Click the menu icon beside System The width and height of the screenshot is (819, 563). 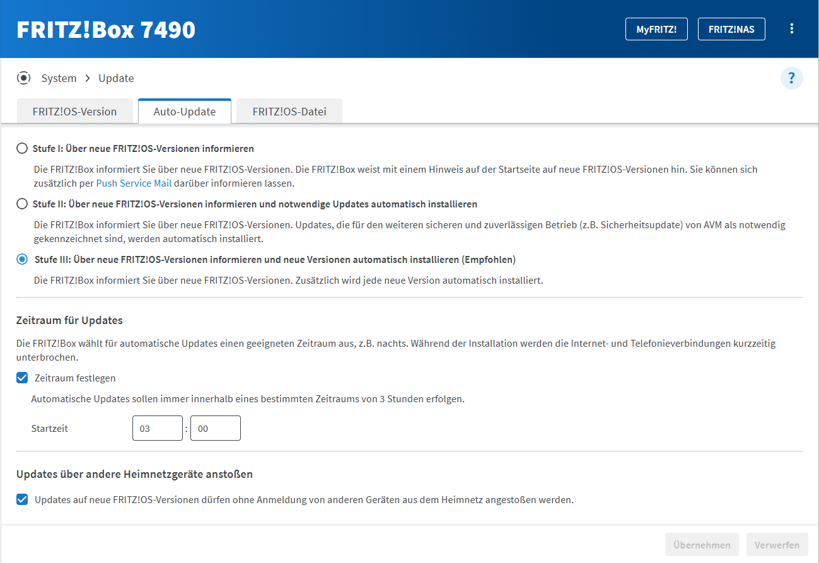(x=24, y=78)
